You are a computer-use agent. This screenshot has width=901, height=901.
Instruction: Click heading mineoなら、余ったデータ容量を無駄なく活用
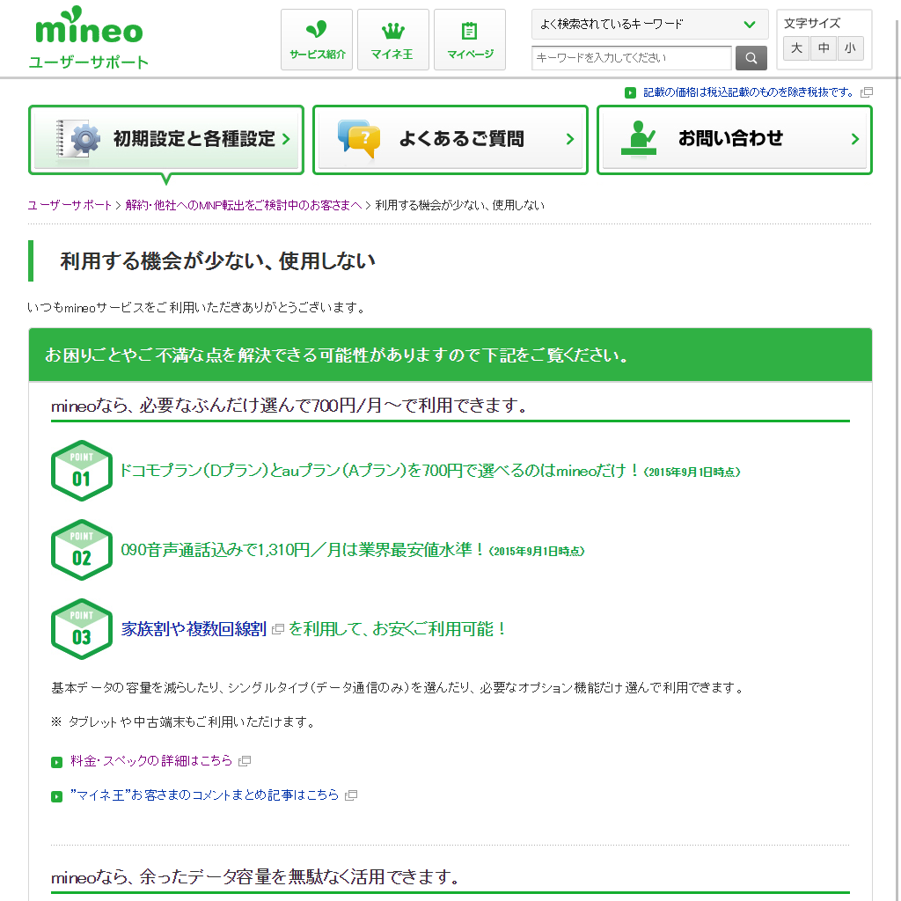point(256,877)
